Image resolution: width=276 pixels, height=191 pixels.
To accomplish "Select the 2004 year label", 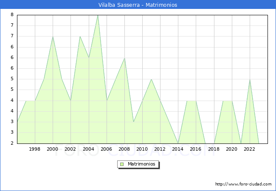I will pos(89,149).
